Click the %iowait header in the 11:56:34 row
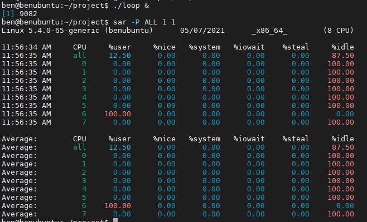 click(x=249, y=47)
